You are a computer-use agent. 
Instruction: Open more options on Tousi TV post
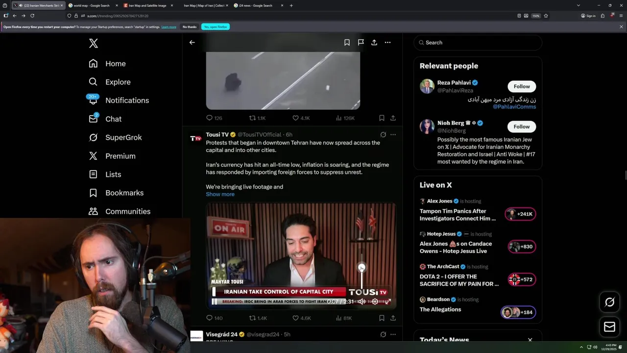393,134
